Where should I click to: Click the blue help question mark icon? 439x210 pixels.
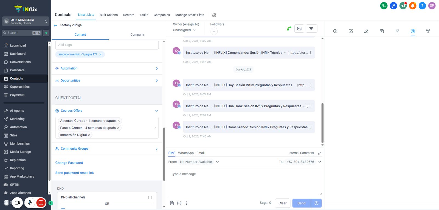(422, 5)
